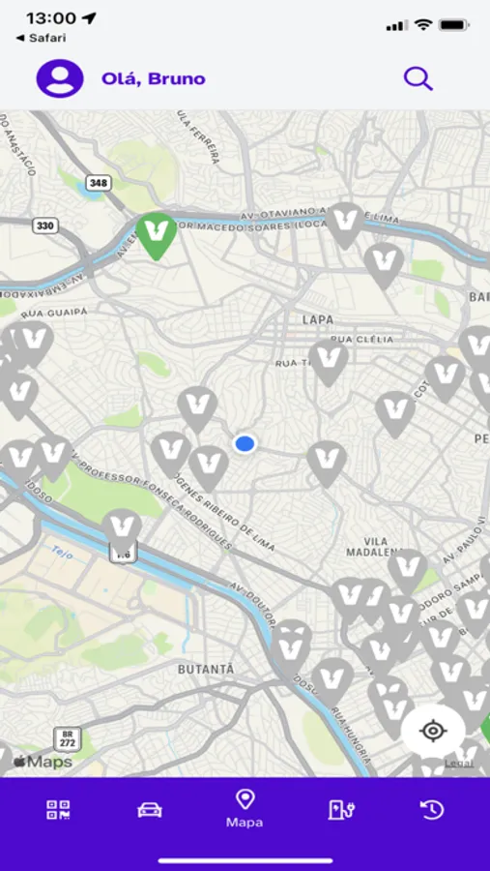Open the history clock tab

(x=432, y=810)
